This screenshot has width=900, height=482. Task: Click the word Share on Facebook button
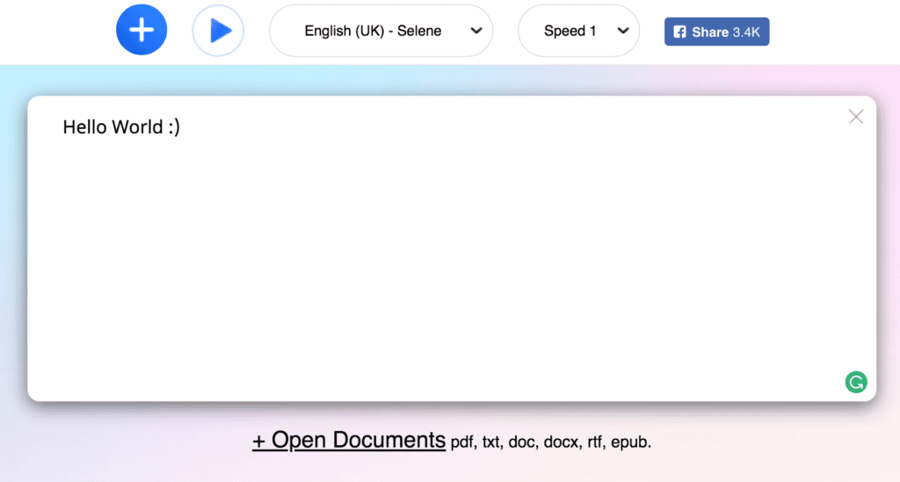(x=710, y=32)
